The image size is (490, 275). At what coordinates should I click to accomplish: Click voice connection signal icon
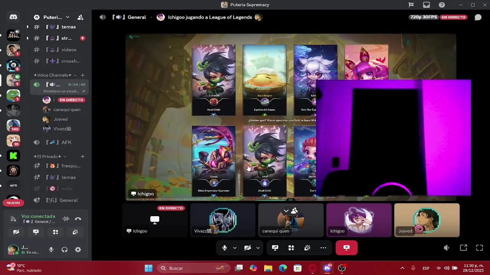click(x=13, y=219)
